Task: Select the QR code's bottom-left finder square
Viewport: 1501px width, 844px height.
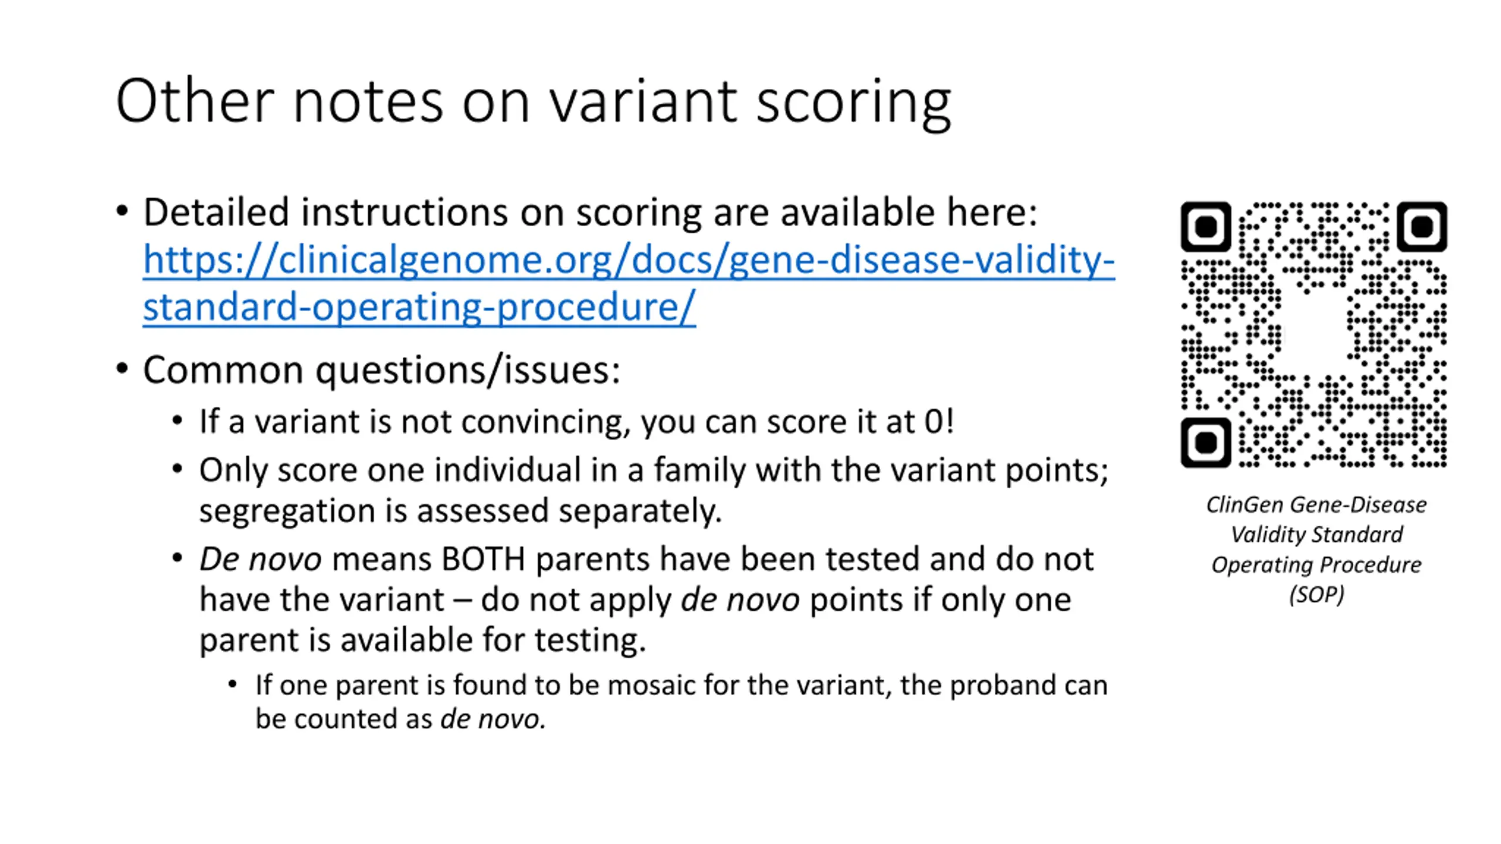Action: point(1205,443)
